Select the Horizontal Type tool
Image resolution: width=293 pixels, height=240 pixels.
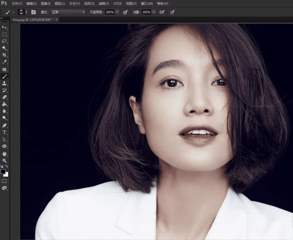pos(5,132)
